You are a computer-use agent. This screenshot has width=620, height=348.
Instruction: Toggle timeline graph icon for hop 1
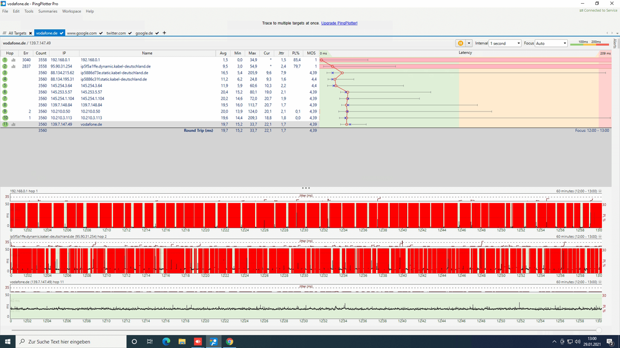tap(14, 60)
